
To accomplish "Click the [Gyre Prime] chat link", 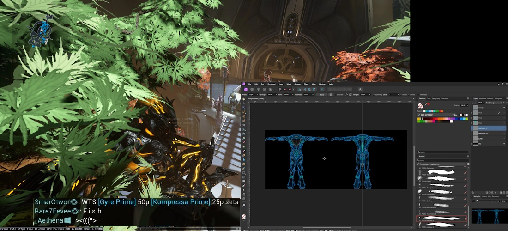I will (x=117, y=202).
